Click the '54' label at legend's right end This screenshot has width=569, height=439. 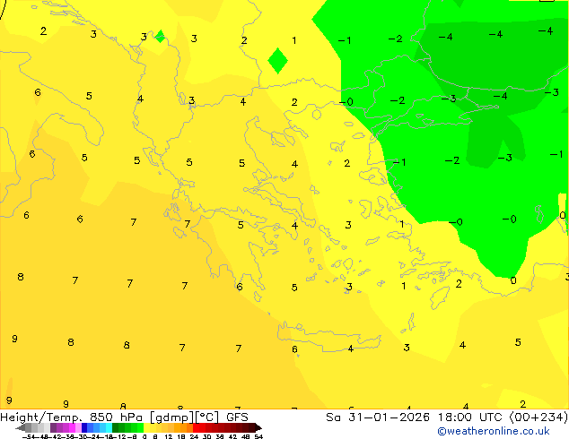coord(258,436)
